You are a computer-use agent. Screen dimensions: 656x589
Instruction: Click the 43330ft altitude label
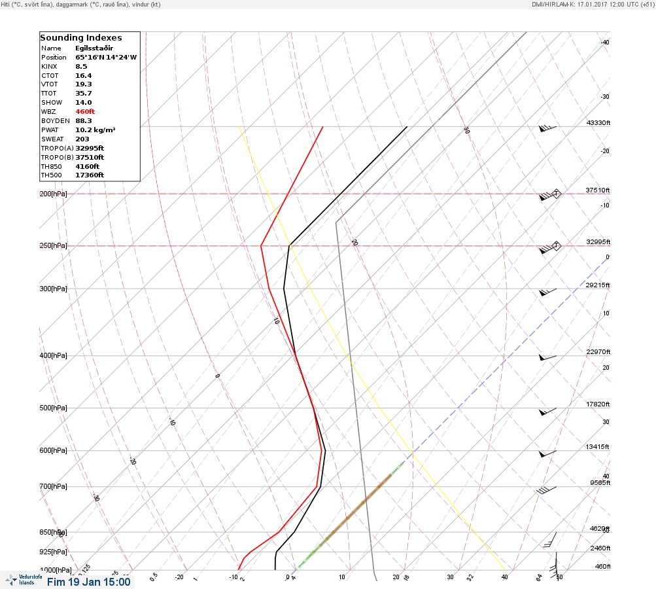click(598, 122)
